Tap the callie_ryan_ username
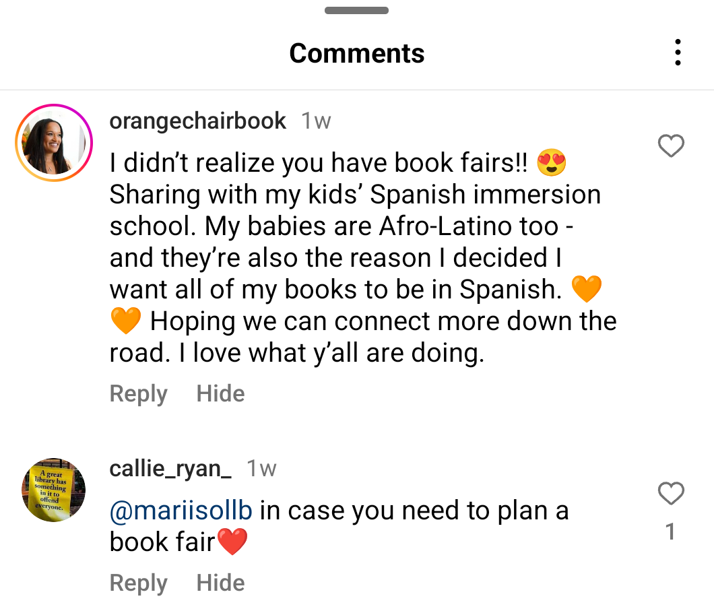This screenshot has width=714, height=613. [170, 468]
